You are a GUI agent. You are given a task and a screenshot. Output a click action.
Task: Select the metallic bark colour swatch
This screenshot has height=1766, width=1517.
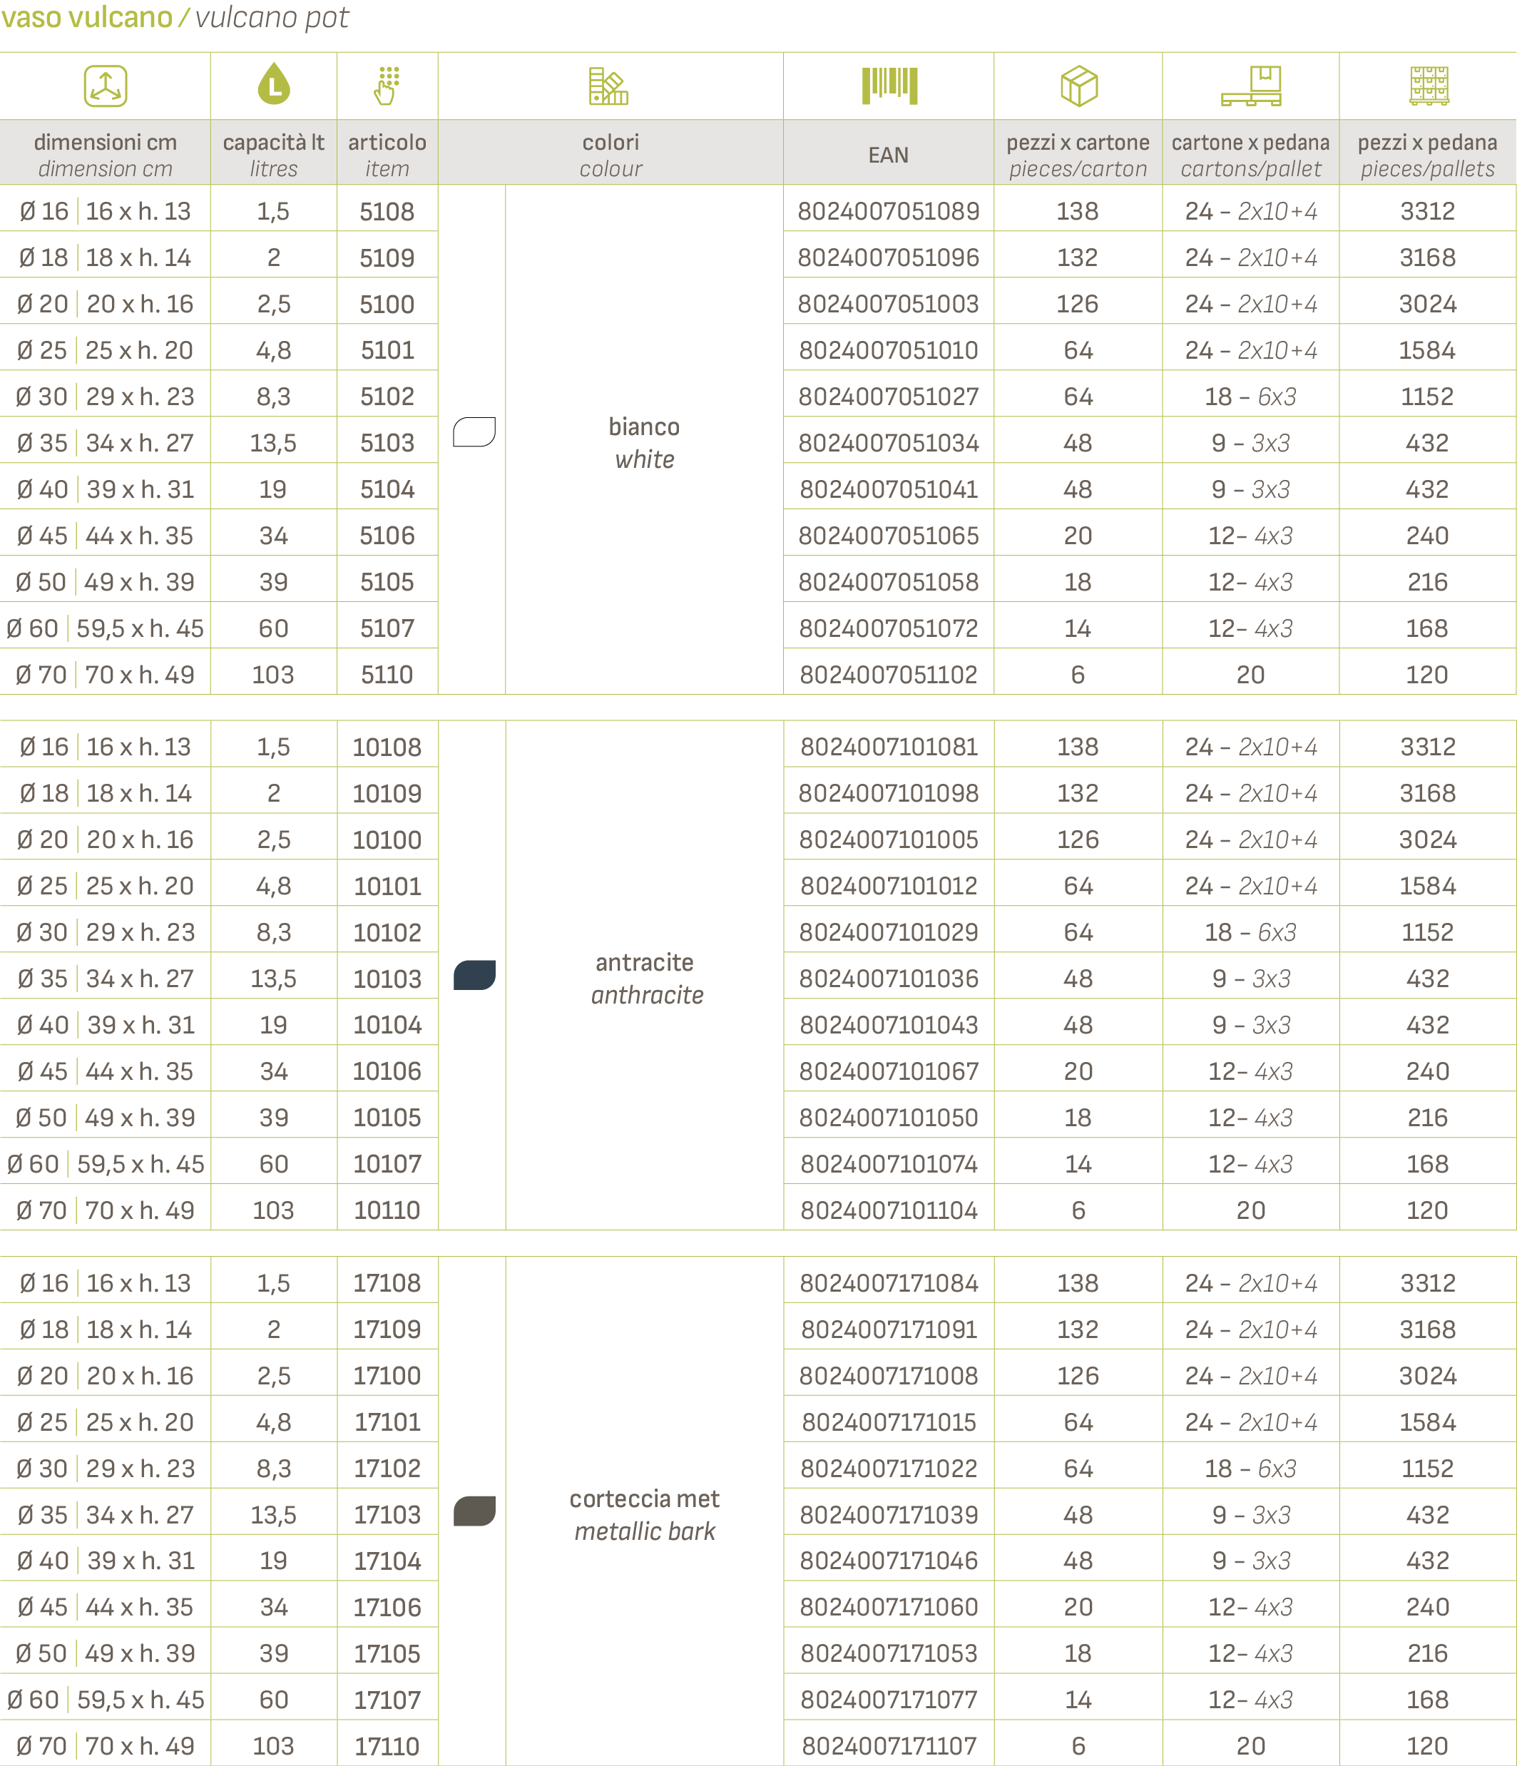click(x=474, y=1511)
